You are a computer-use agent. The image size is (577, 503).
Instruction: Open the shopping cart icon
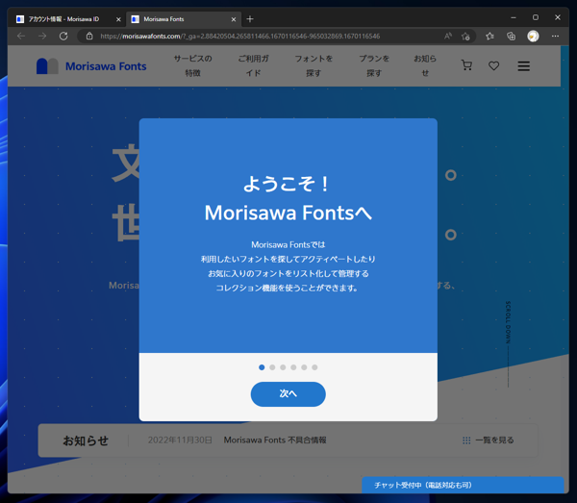click(x=466, y=65)
